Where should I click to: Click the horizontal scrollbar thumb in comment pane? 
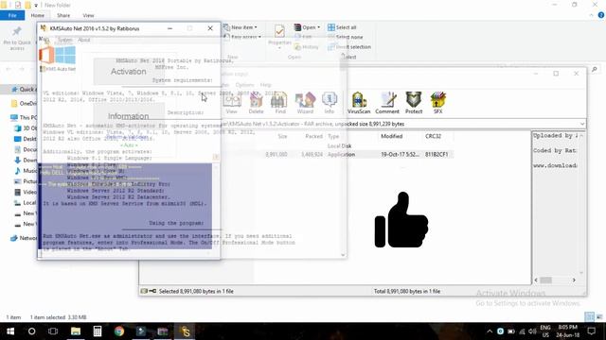(x=545, y=280)
